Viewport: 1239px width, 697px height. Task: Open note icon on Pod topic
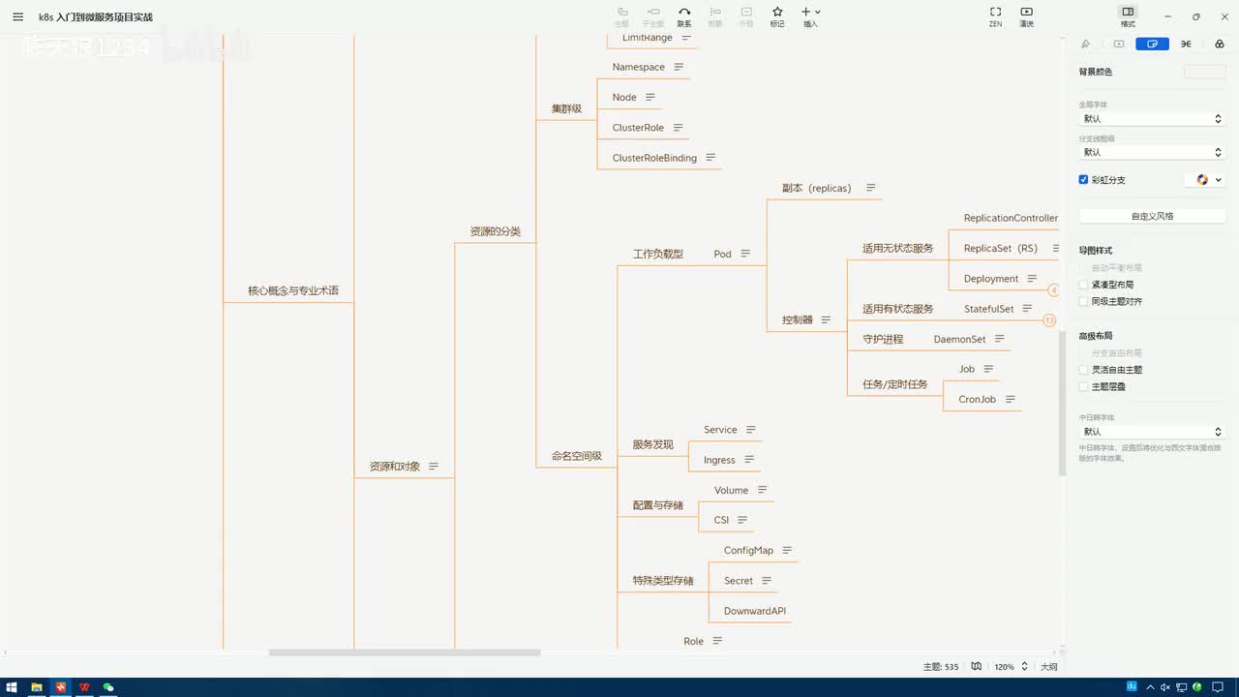click(745, 254)
